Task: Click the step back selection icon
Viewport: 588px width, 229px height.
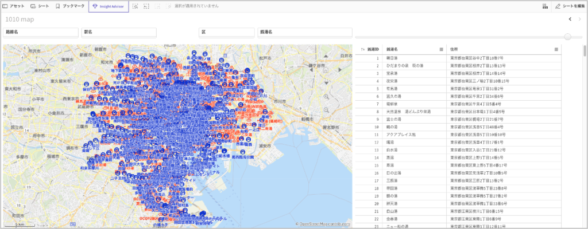Action: tap(146, 6)
